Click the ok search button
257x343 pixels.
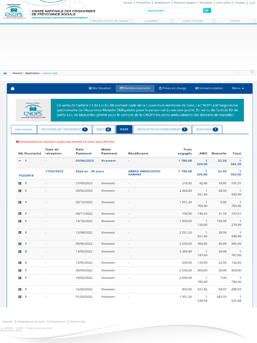(207, 10)
